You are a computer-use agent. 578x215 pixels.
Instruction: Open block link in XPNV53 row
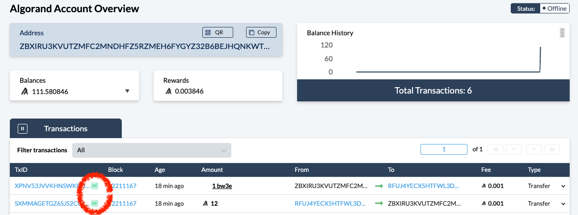(122, 186)
